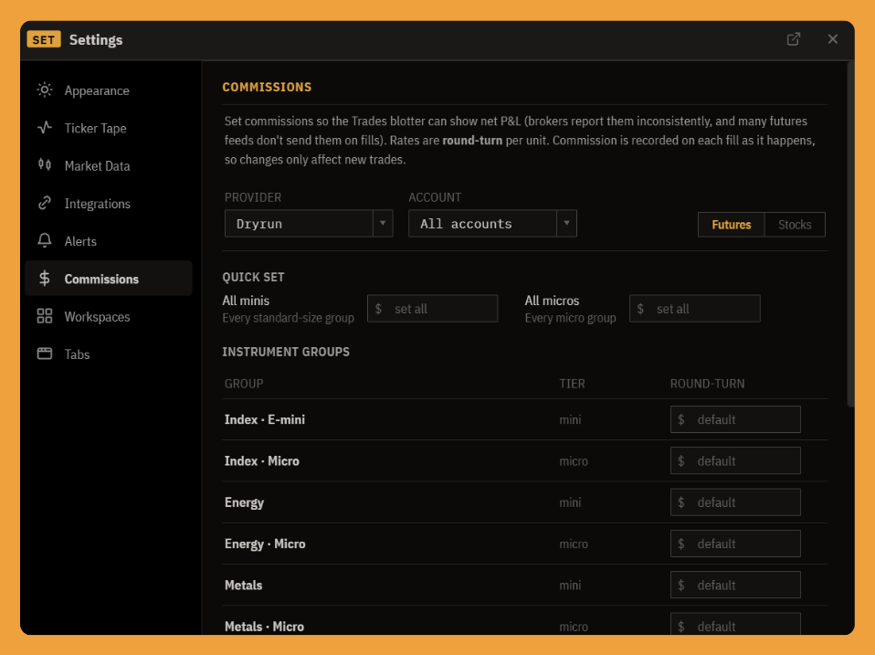Click the Provider dropdown arrow
Screen dimensions: 875x655
click(x=383, y=224)
